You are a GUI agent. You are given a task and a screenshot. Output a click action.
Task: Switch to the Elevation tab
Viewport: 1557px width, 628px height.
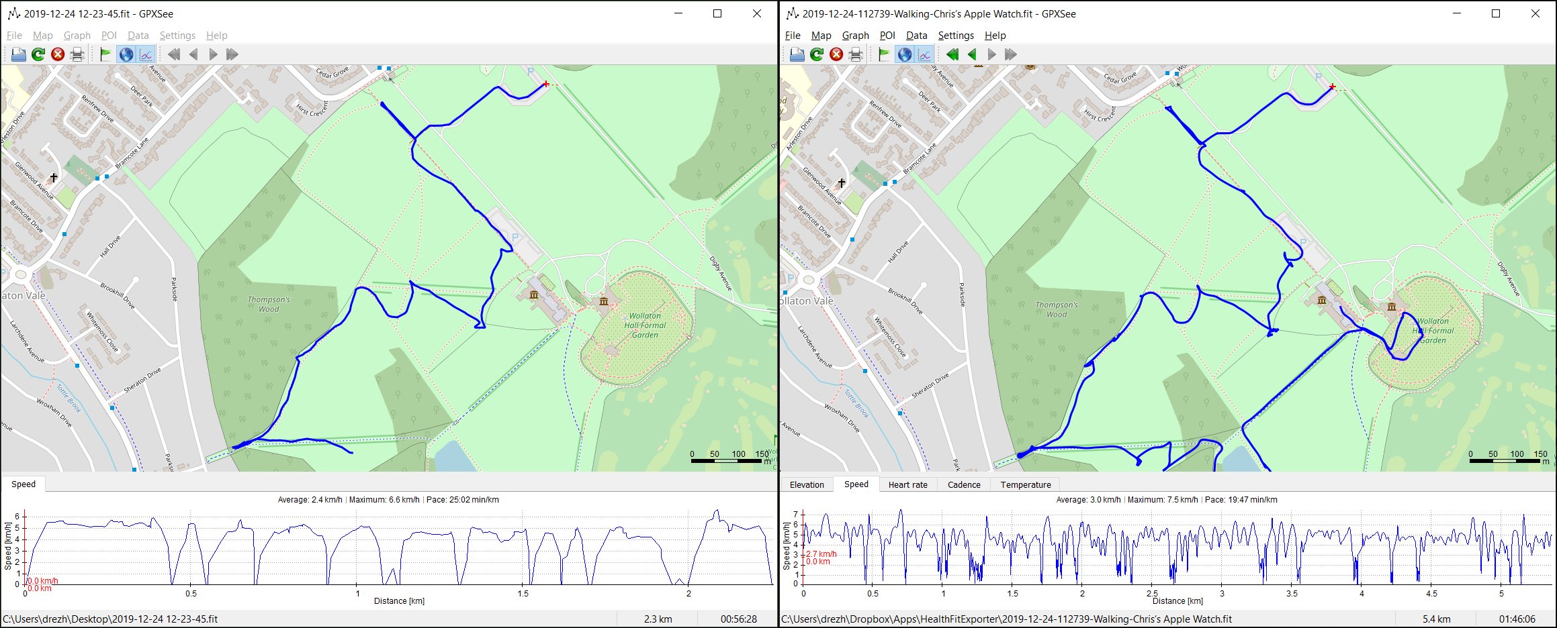tap(806, 484)
